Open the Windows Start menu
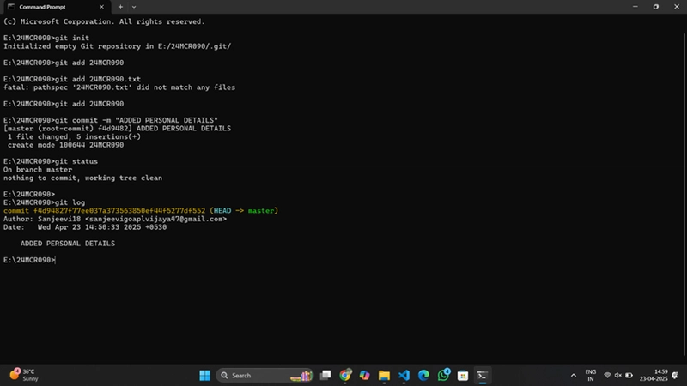Screen dimensions: 687x386 coord(204,376)
